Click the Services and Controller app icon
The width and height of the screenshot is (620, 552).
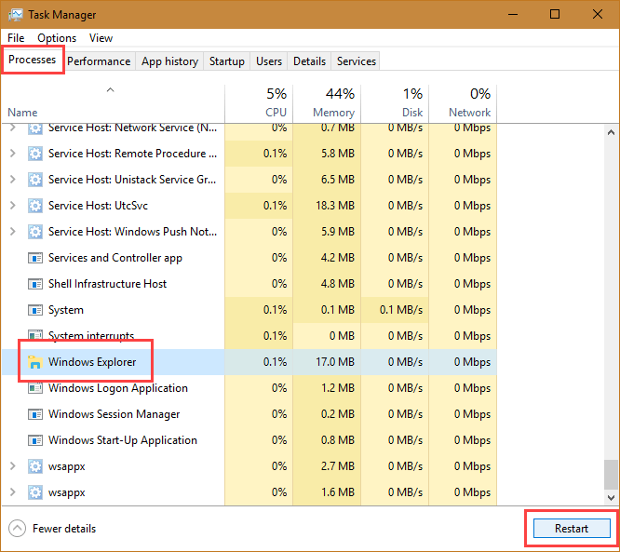(35, 258)
